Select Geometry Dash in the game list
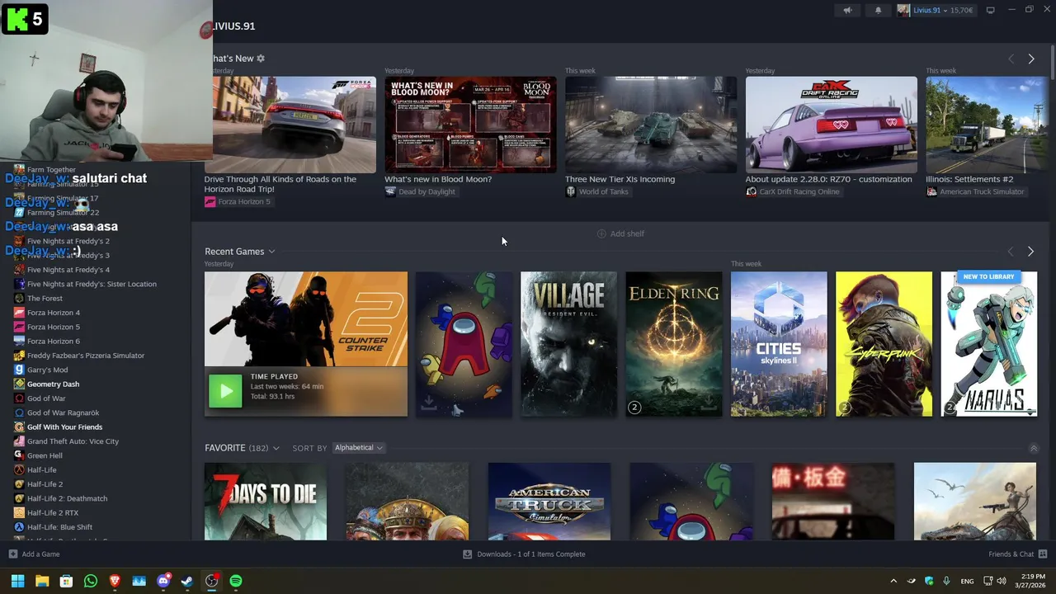Screen dimensions: 1056x594 click(x=53, y=384)
